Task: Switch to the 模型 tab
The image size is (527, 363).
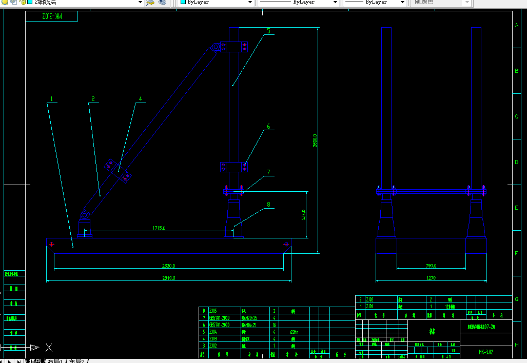Action: 35,360
